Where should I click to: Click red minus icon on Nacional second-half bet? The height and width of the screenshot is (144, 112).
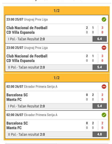click(x=104, y=48)
